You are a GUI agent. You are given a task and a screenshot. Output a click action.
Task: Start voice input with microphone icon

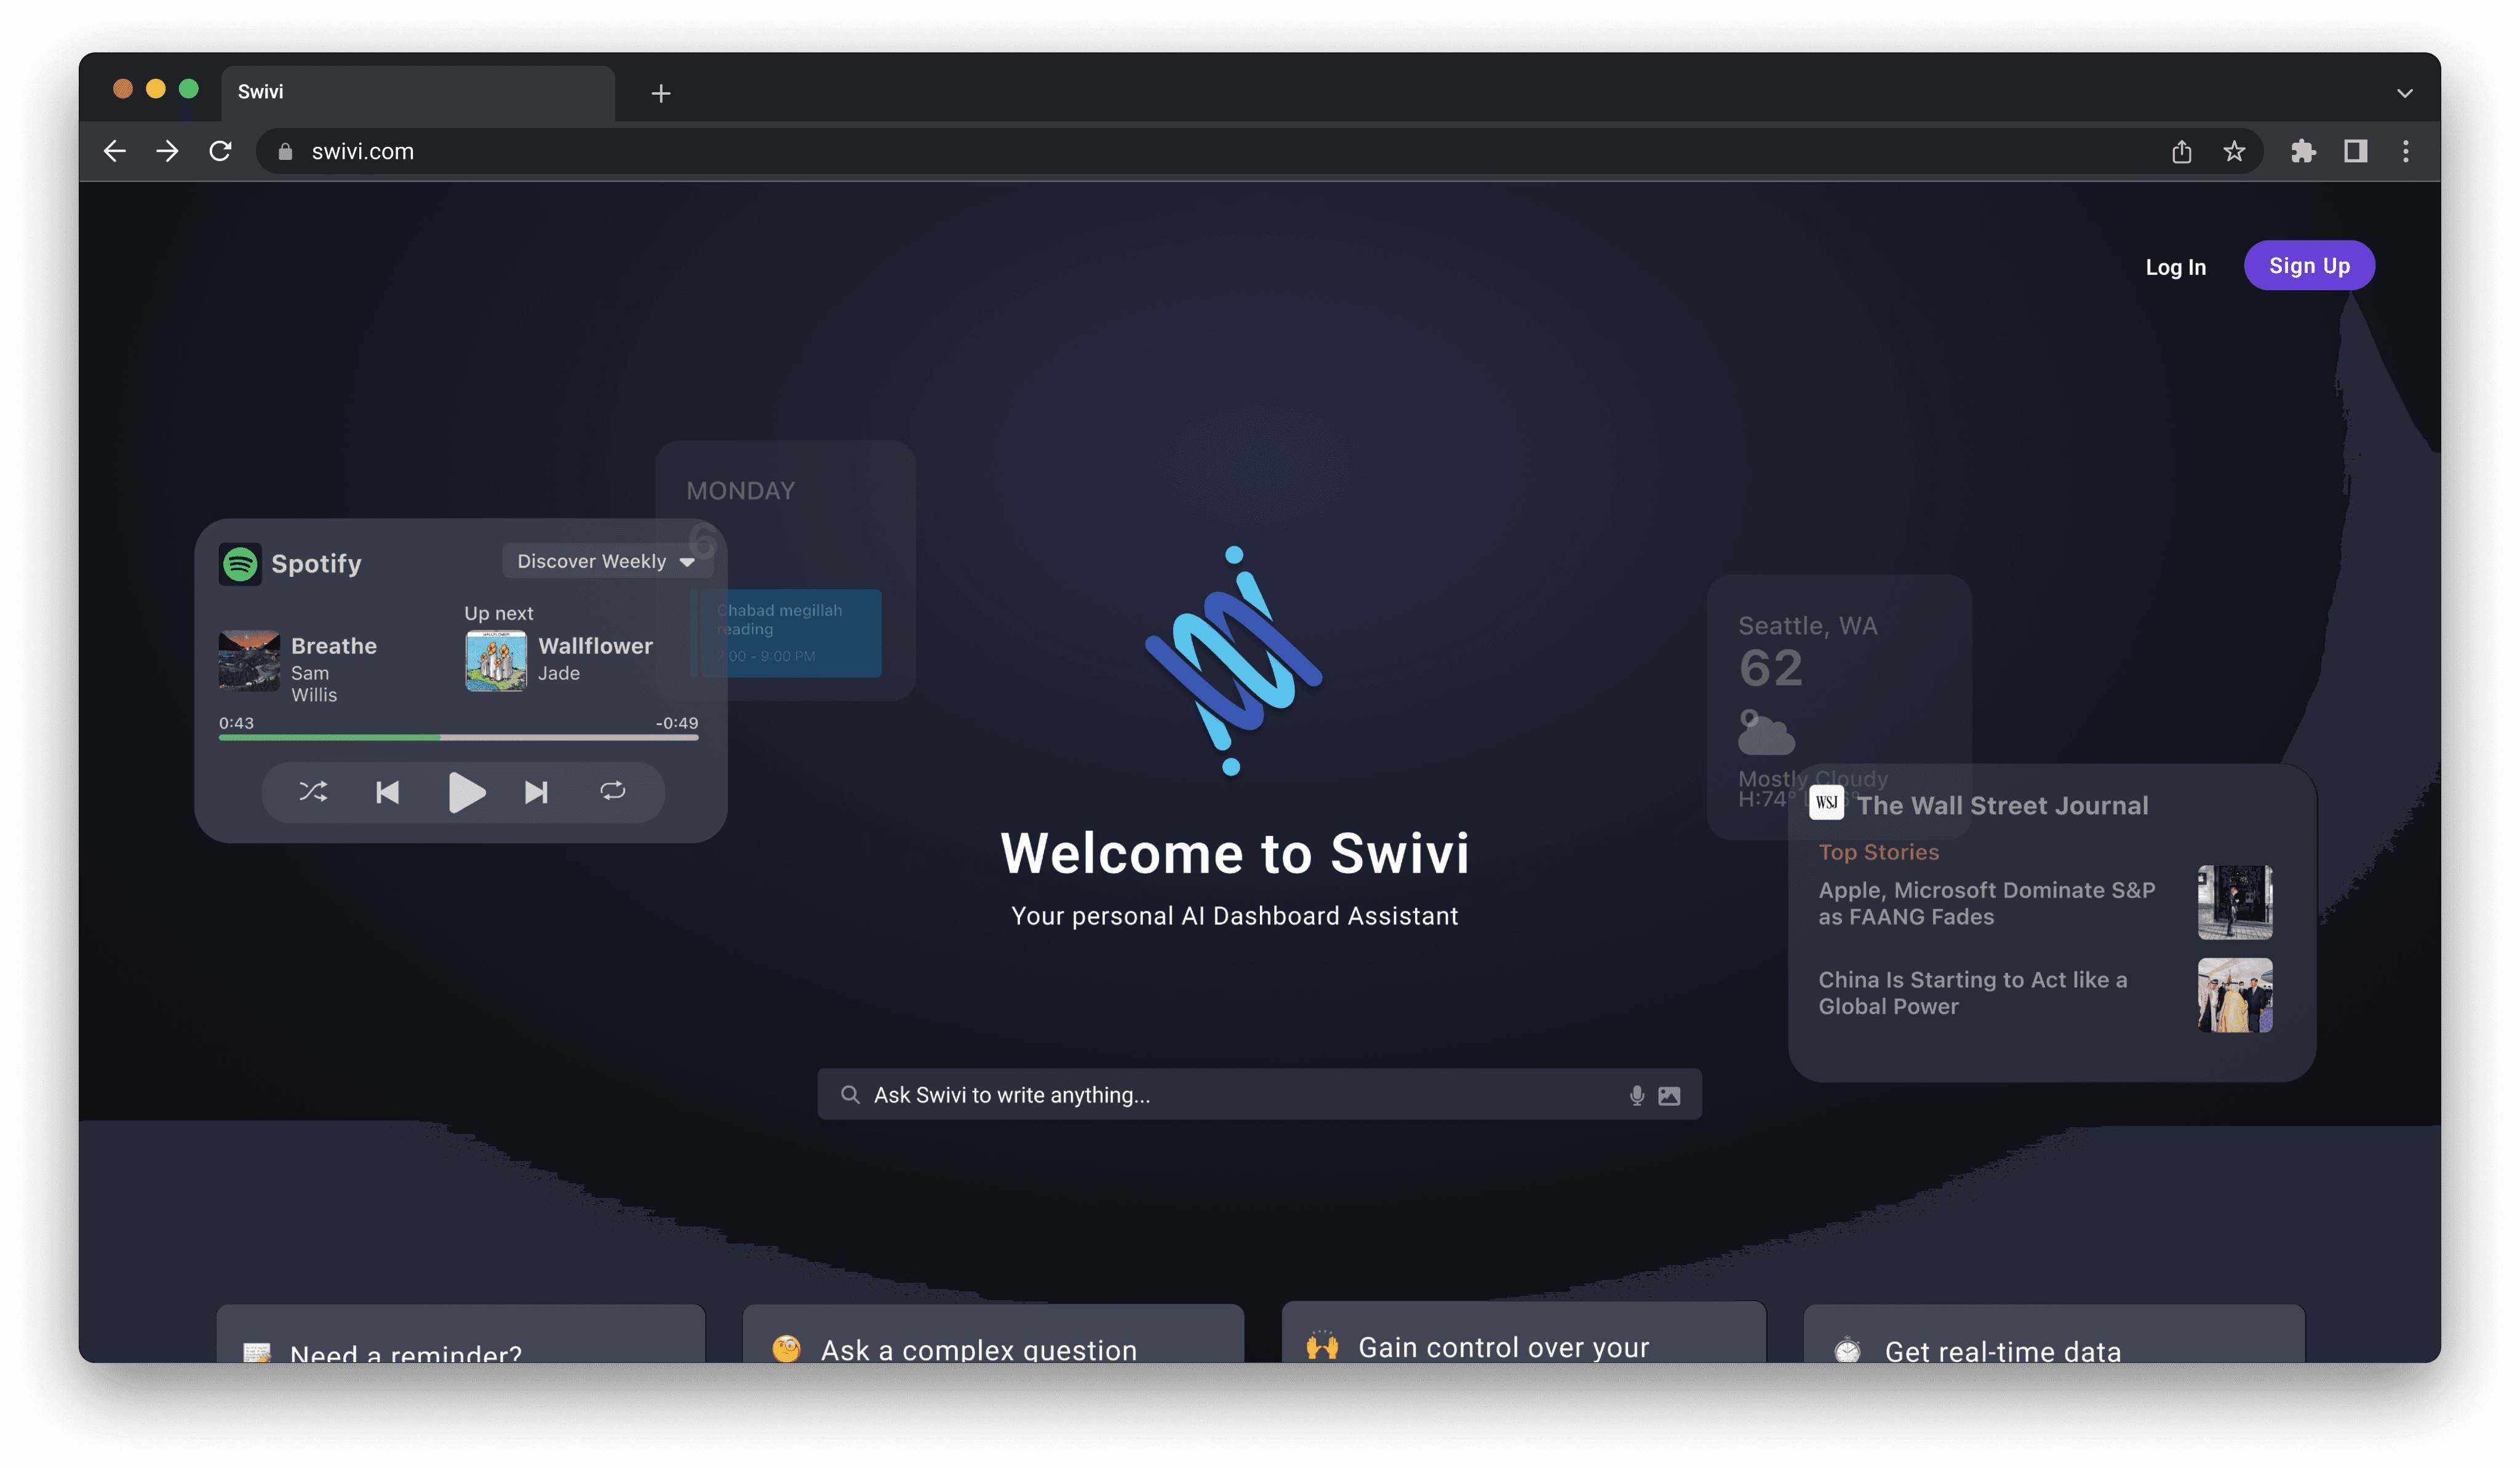(x=1636, y=1097)
